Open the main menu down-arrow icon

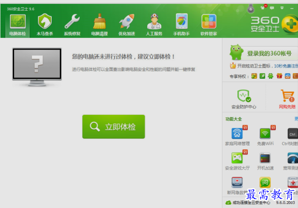click(282, 8)
